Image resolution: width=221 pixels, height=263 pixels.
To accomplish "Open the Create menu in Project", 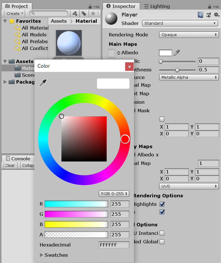I will click(15, 14).
